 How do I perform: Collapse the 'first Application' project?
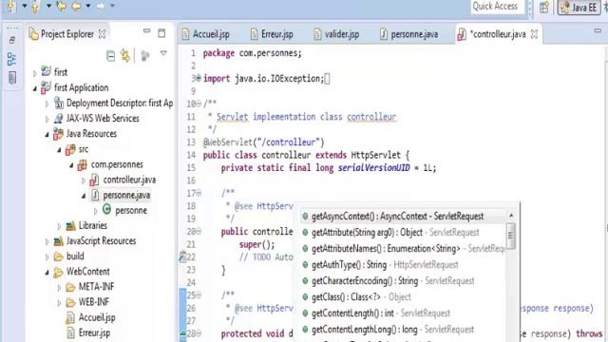coord(34,88)
